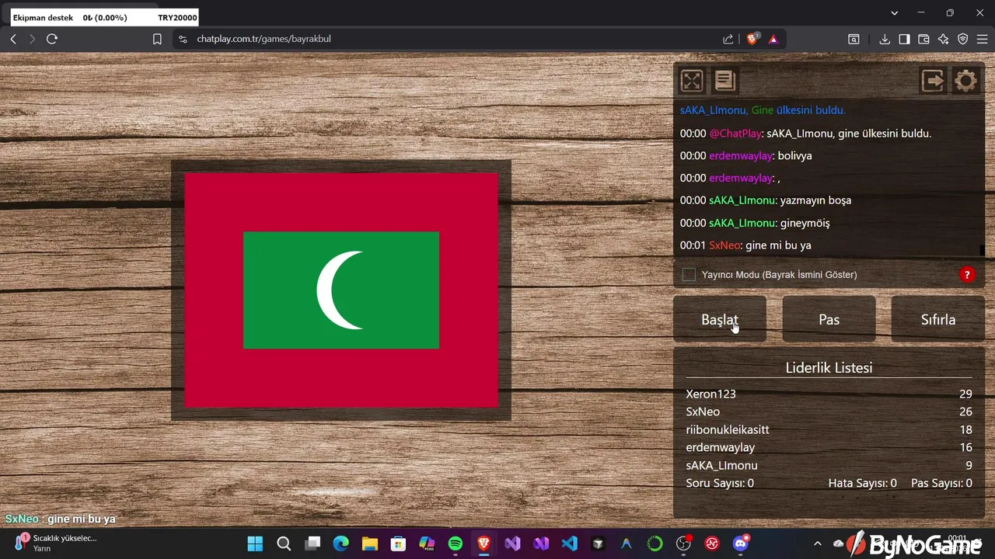Open the notes document icon in game panel

tap(725, 81)
